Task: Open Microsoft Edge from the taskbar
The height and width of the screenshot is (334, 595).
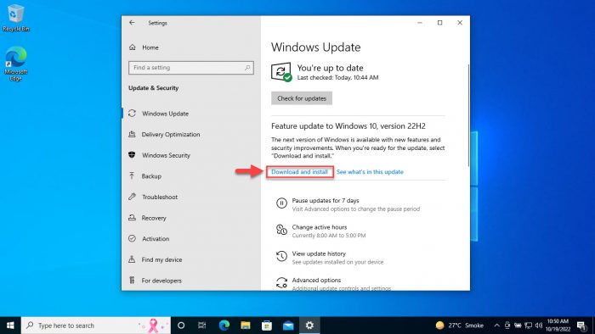Action: tap(224, 326)
